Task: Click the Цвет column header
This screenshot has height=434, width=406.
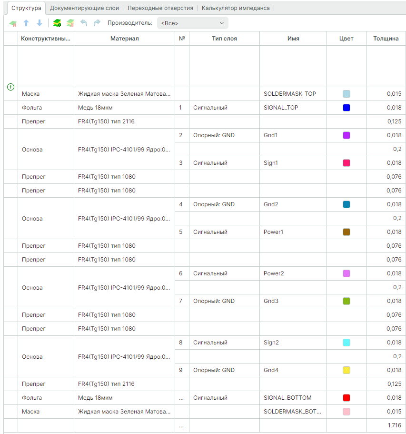Action: tap(346, 39)
